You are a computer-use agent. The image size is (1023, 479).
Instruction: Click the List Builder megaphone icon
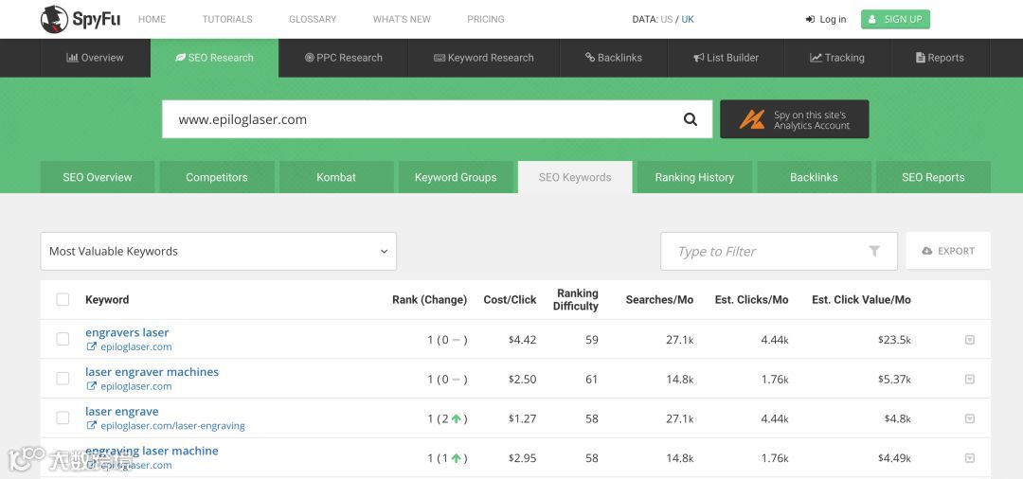click(698, 58)
